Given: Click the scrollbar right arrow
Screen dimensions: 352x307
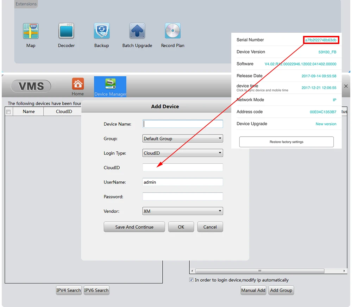Looking at the screenshot, I should (x=344, y=271).
